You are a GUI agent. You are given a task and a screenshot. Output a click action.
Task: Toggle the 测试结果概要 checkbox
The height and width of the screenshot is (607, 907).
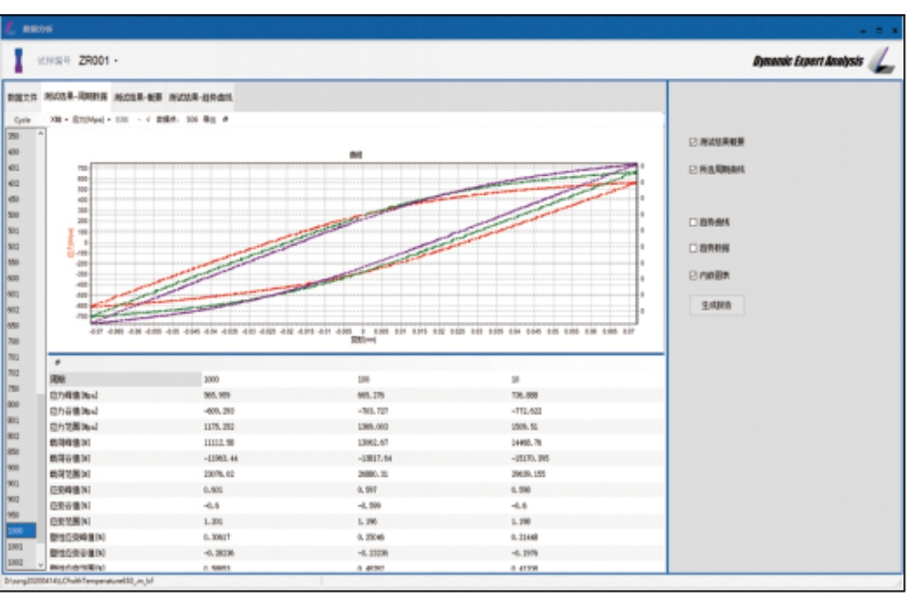[x=693, y=143]
